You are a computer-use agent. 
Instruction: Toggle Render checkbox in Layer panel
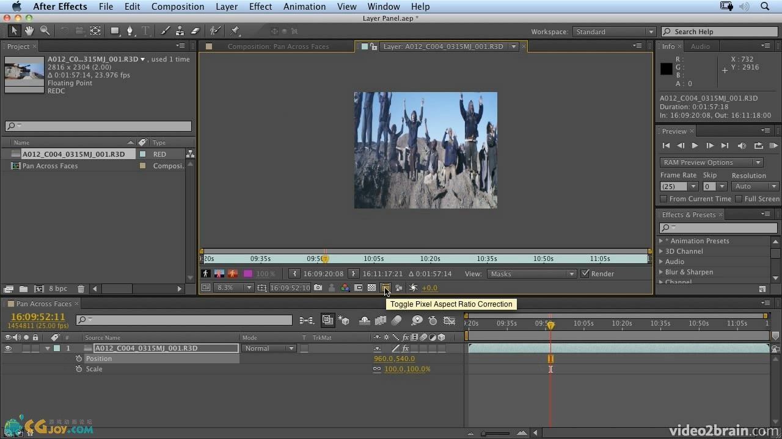[x=585, y=274]
